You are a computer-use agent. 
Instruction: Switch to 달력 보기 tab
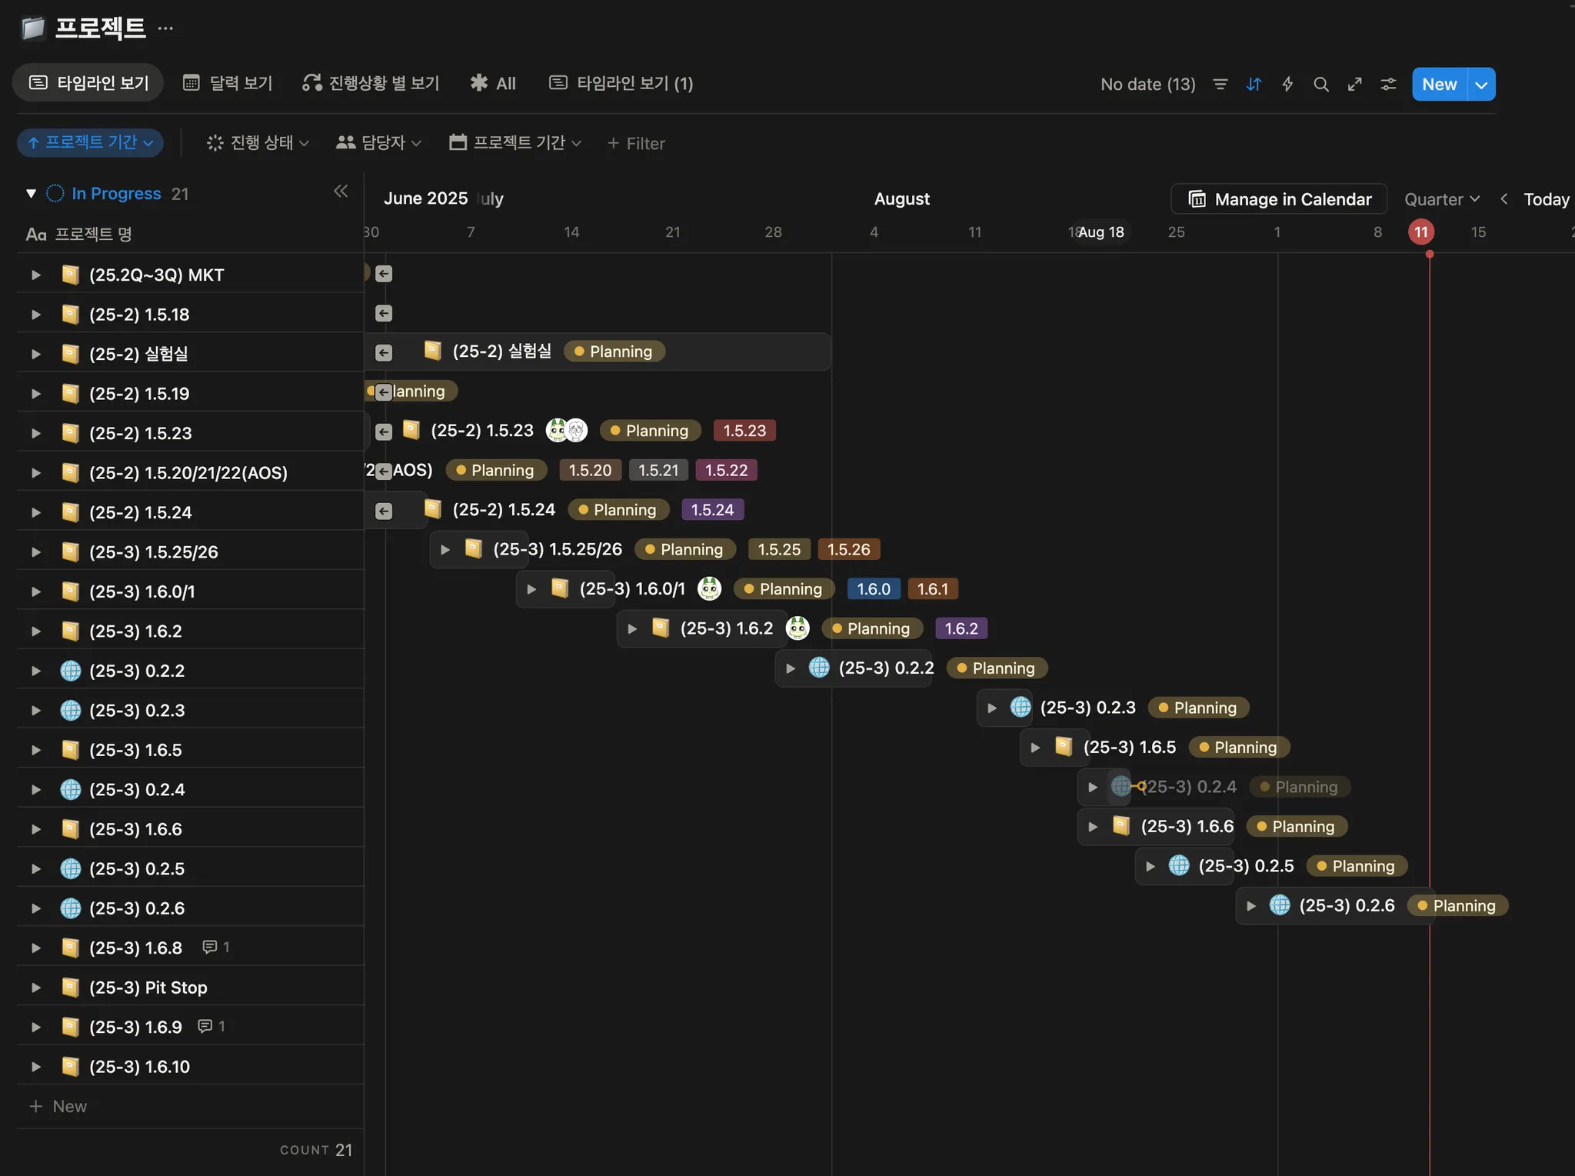pos(228,83)
